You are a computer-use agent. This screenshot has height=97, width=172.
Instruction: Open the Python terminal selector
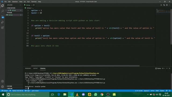(158, 68)
